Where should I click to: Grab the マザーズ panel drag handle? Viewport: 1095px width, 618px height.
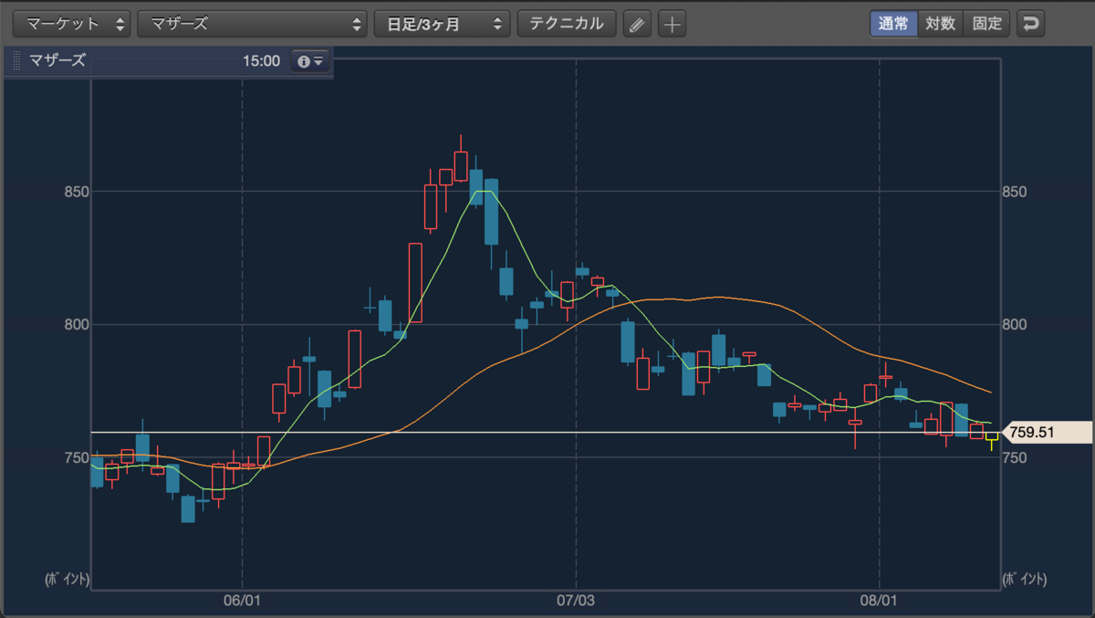pos(16,61)
